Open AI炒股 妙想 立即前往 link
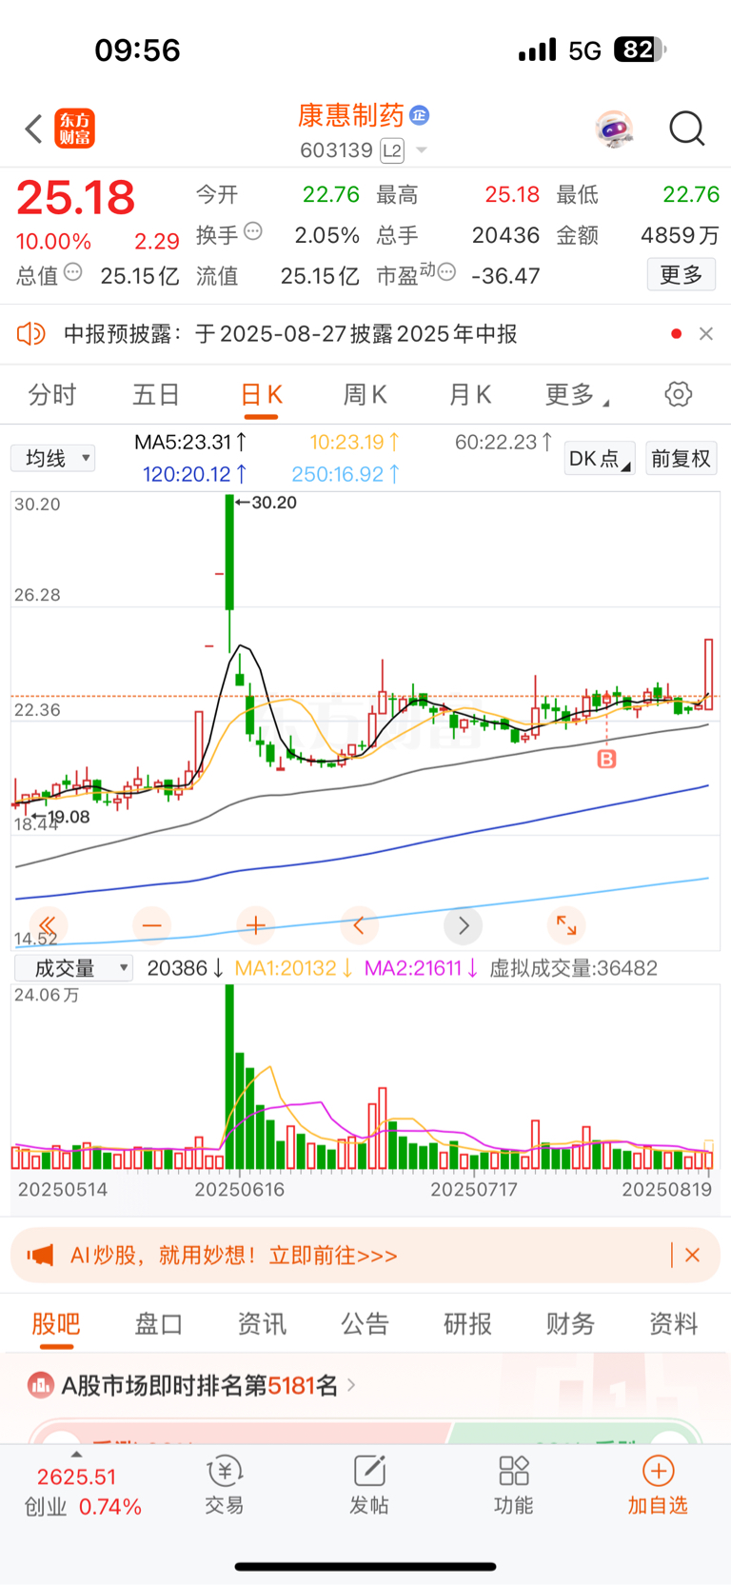The height and width of the screenshot is (1585, 731). pyautogui.click(x=234, y=1256)
